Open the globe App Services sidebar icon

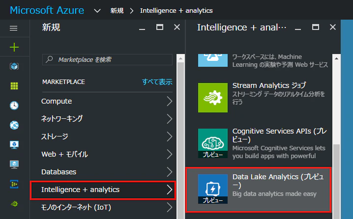(14, 125)
